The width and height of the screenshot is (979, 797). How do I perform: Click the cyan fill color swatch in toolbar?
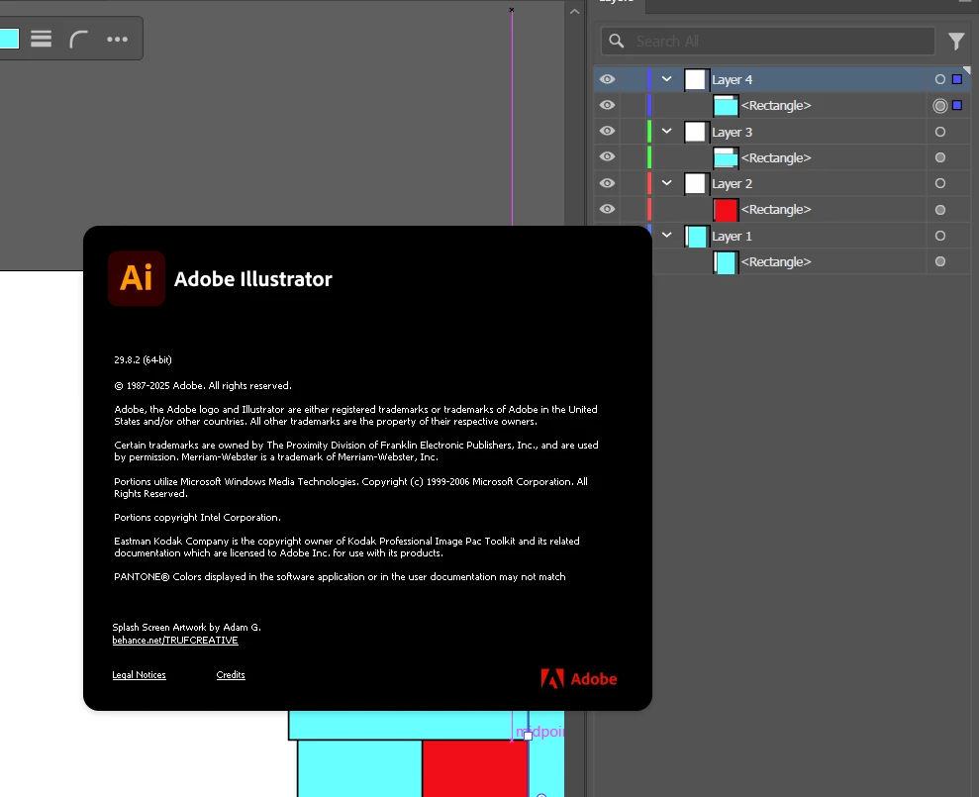9,39
